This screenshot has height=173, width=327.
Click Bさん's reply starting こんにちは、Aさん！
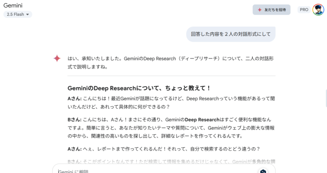point(171,128)
